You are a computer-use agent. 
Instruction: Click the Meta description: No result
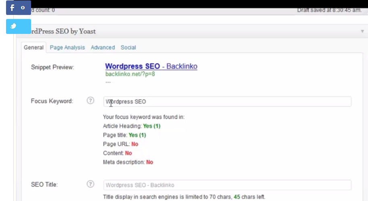tap(128, 162)
